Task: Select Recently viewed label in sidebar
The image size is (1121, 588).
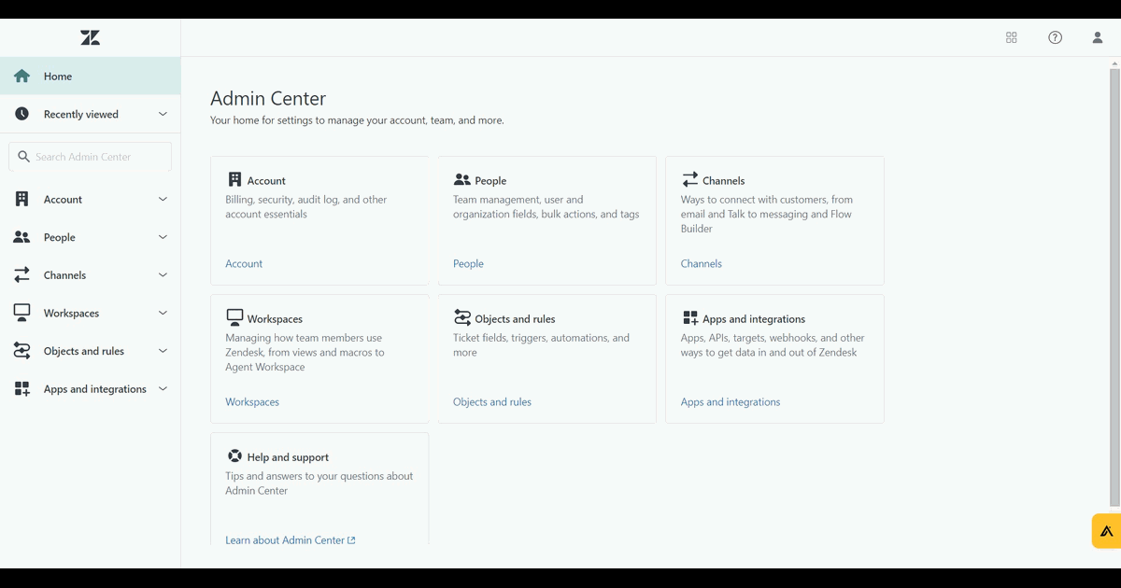Action: coord(81,115)
